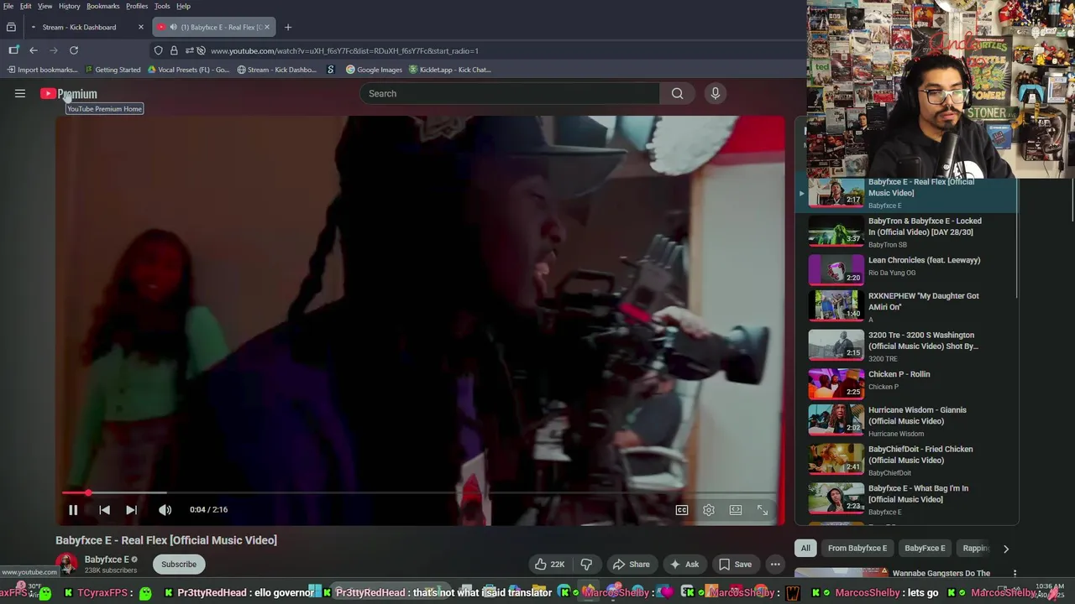Click the site security padlock icon
The width and height of the screenshot is (1075, 604).
pyautogui.click(x=174, y=50)
